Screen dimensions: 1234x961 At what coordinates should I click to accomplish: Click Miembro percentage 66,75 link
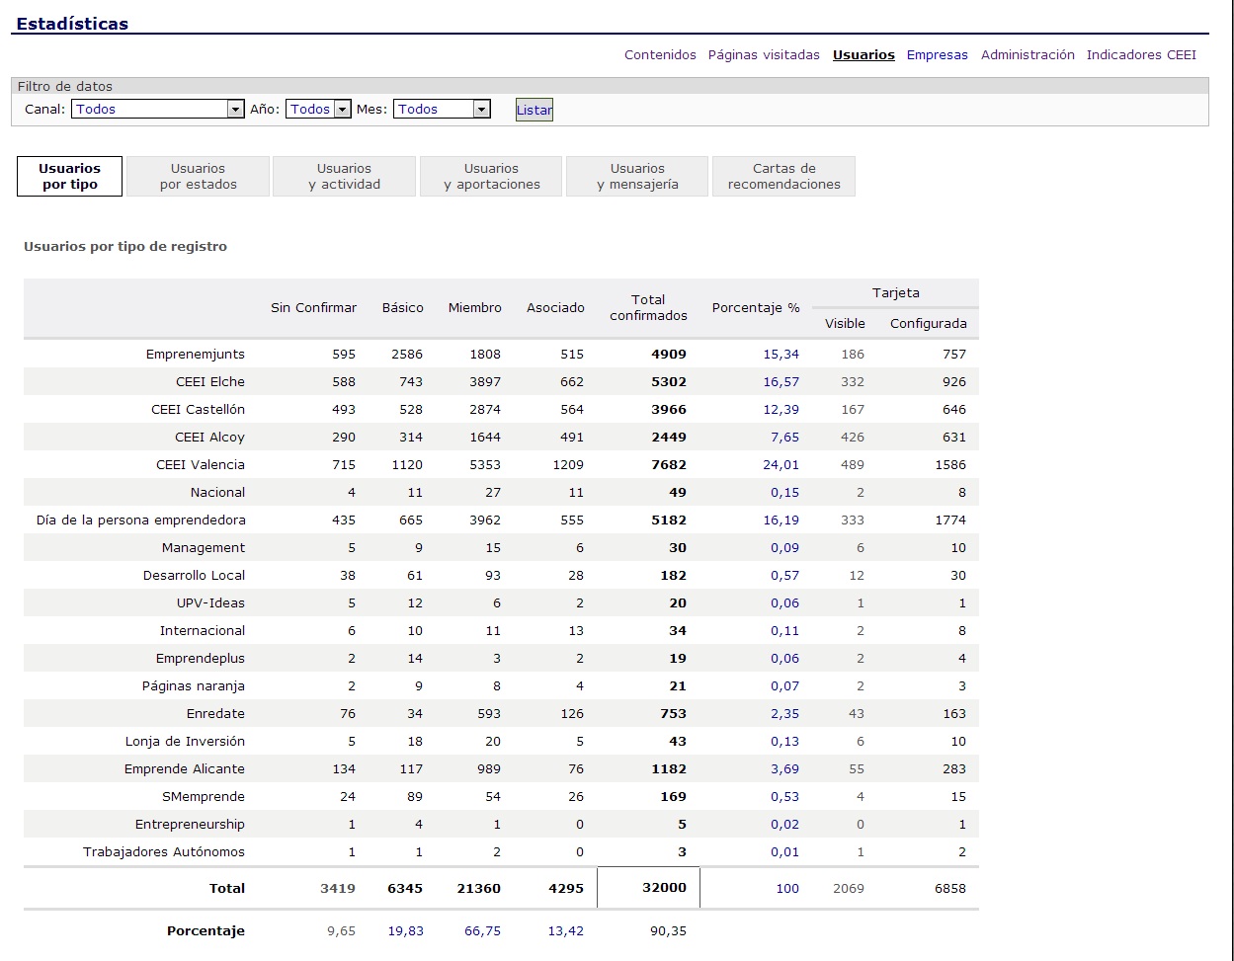tap(482, 931)
